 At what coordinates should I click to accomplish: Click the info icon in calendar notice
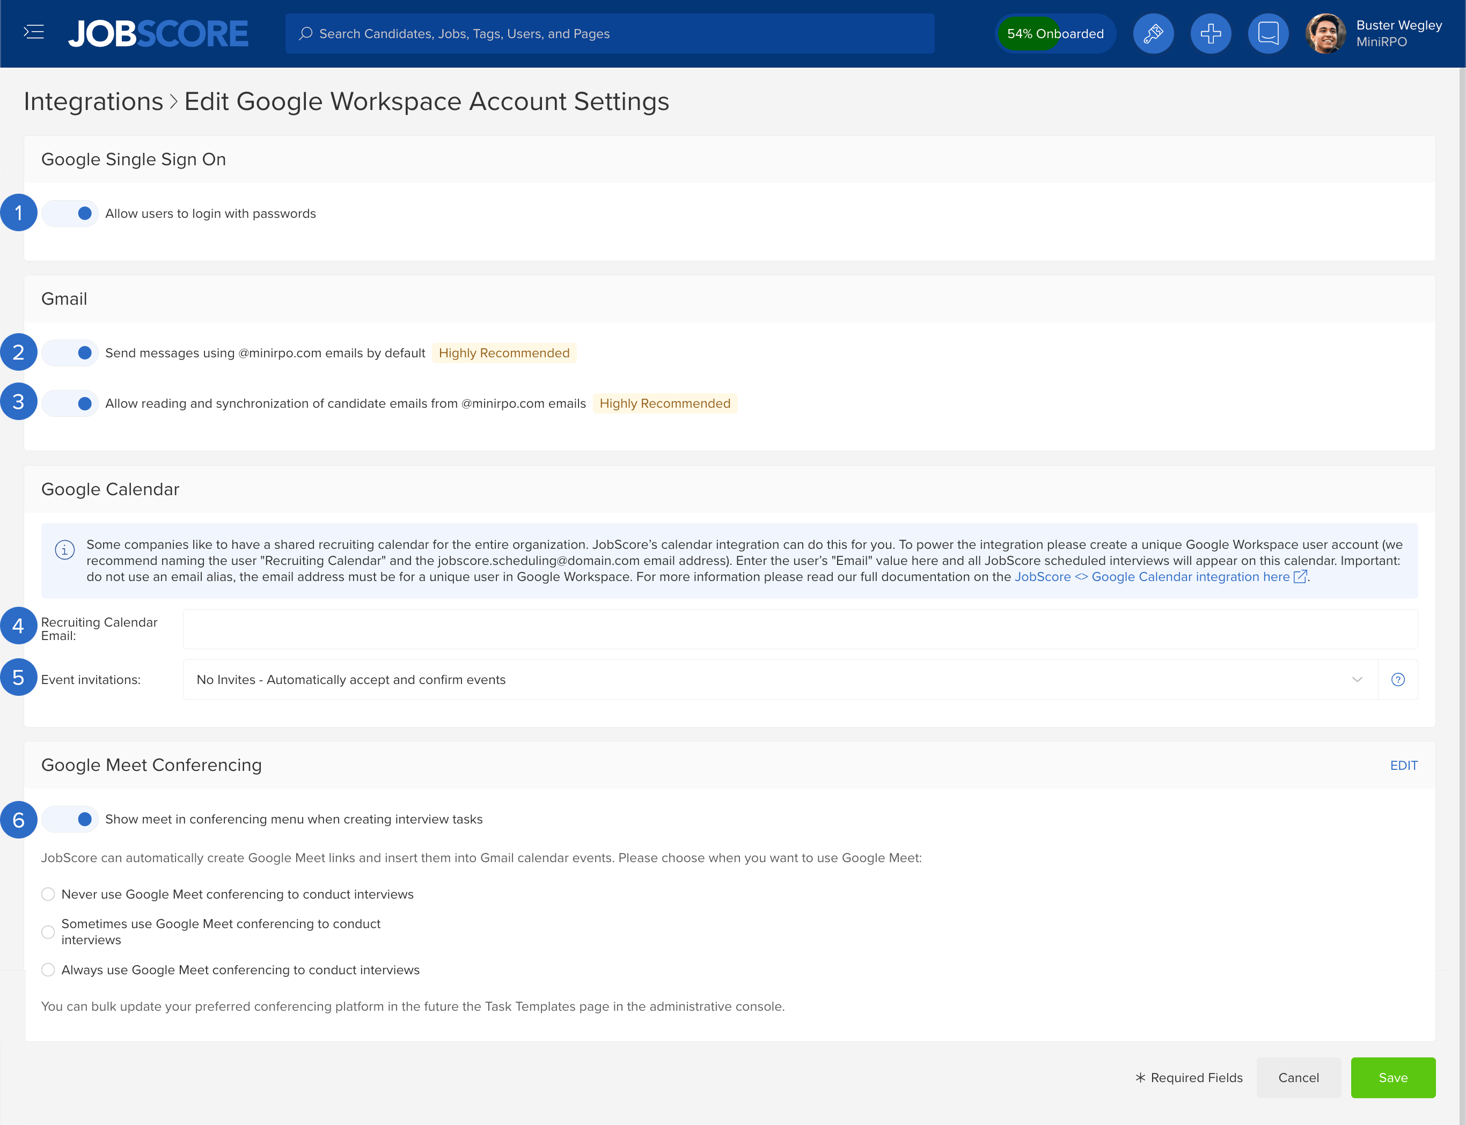64,550
